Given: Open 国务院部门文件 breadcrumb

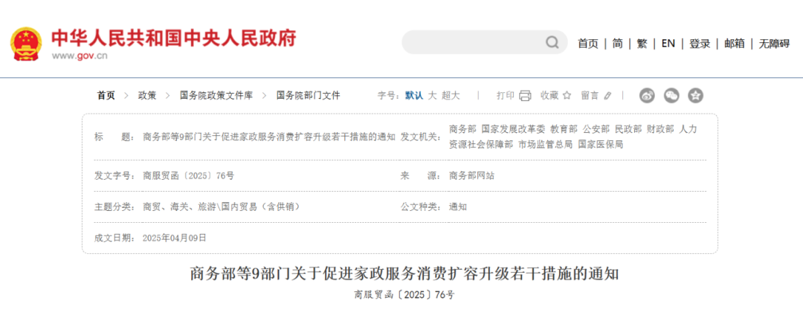Looking at the screenshot, I should click(x=308, y=95).
